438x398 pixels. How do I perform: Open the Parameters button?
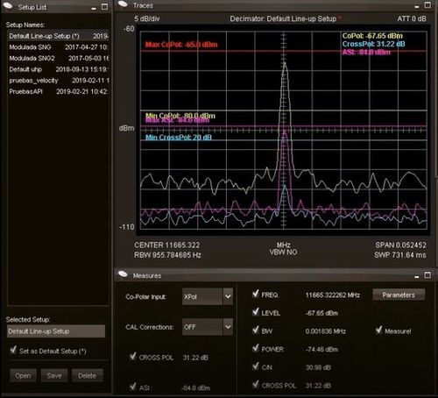tap(399, 295)
